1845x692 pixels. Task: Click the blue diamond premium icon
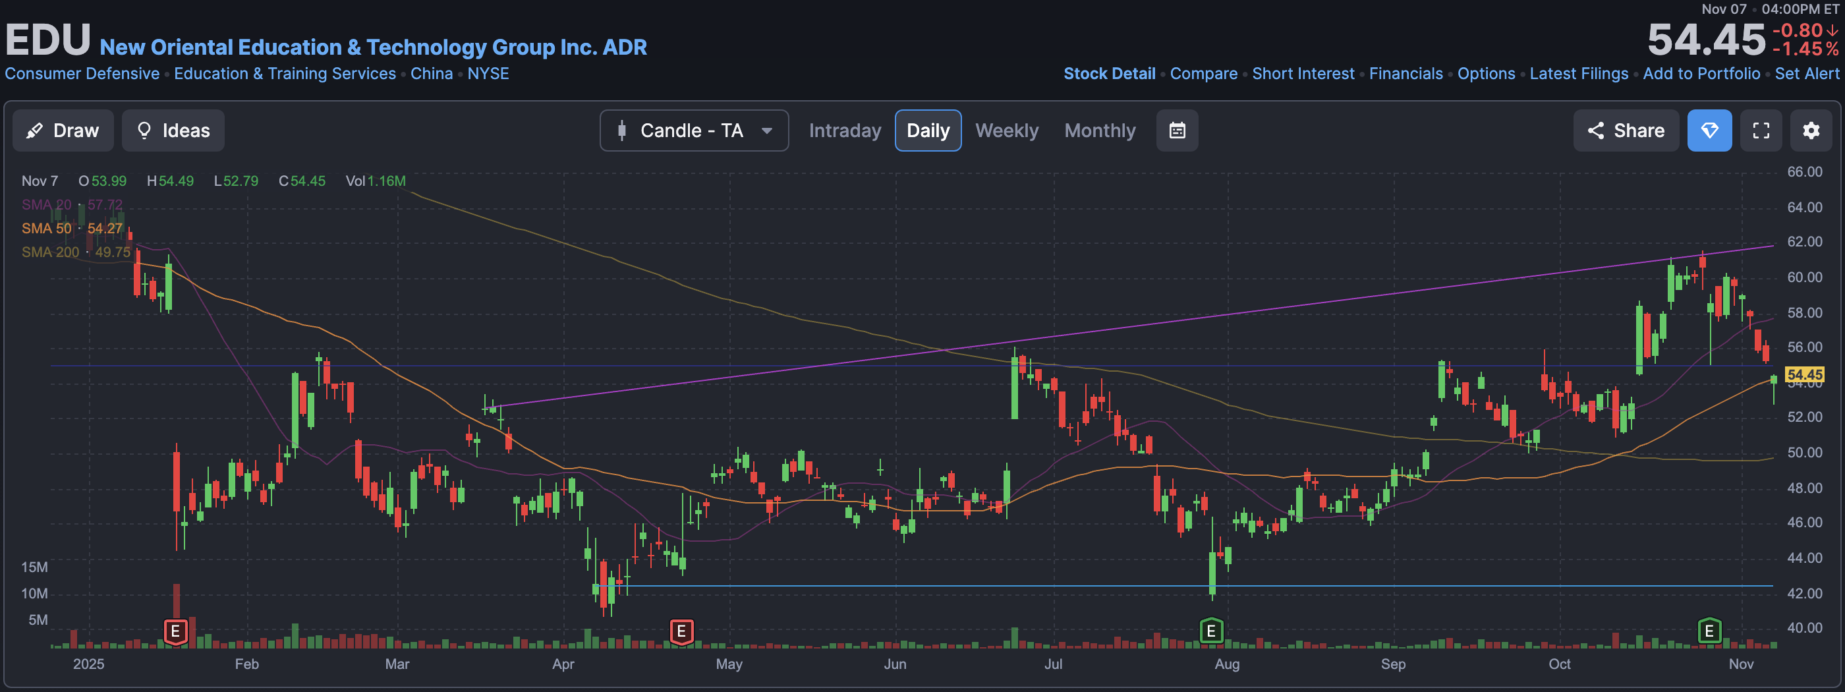click(1710, 130)
